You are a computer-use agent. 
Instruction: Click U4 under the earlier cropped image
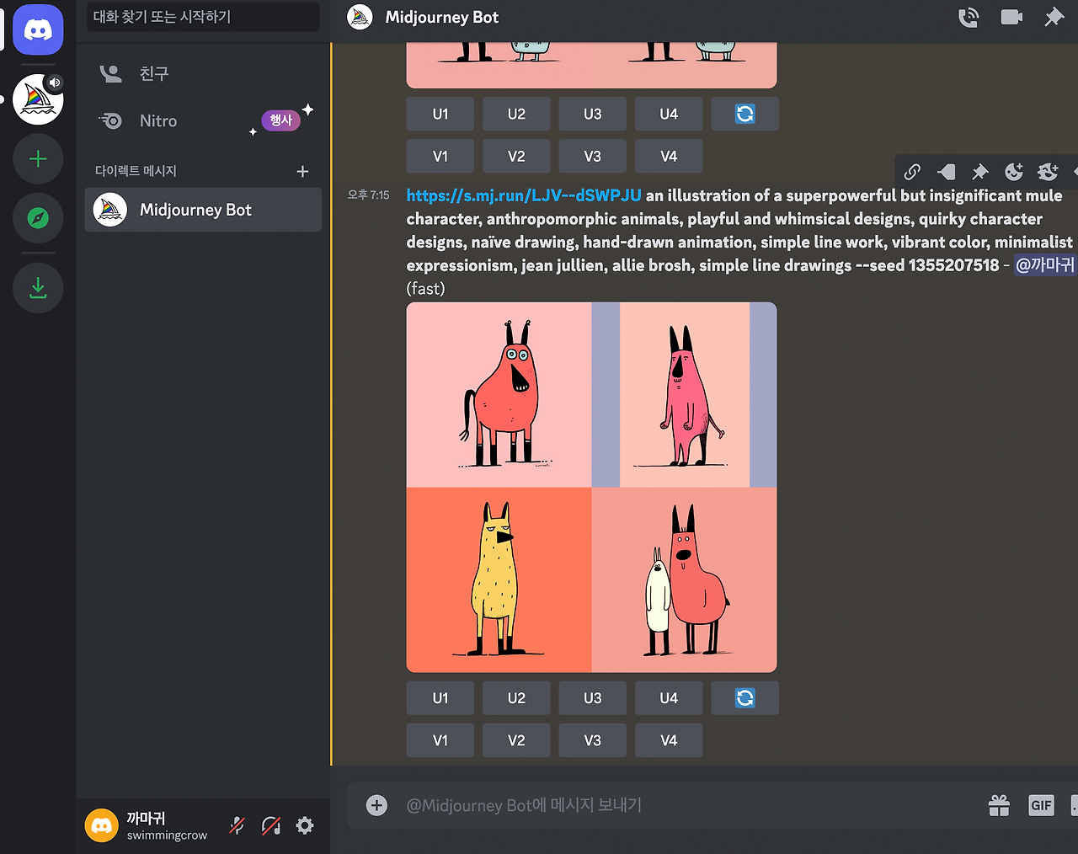point(669,114)
